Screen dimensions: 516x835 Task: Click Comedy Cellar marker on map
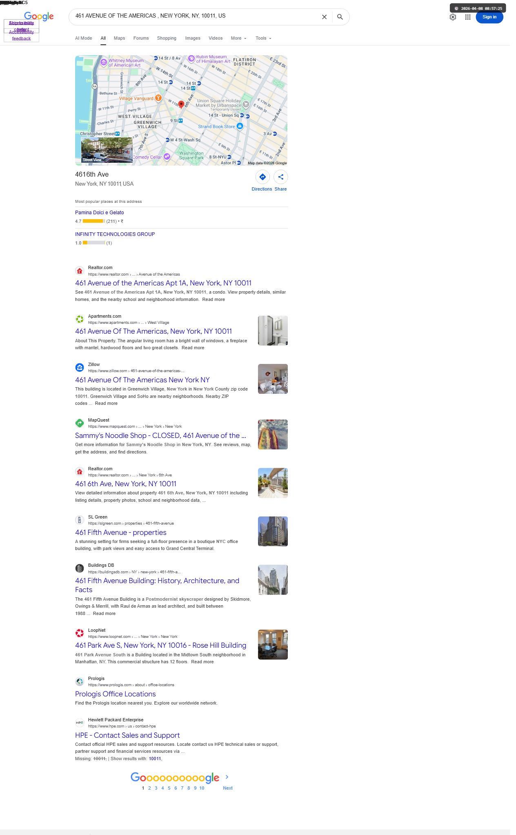coord(167,157)
